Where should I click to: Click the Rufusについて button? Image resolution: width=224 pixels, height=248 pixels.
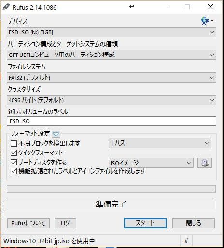tap(28, 223)
